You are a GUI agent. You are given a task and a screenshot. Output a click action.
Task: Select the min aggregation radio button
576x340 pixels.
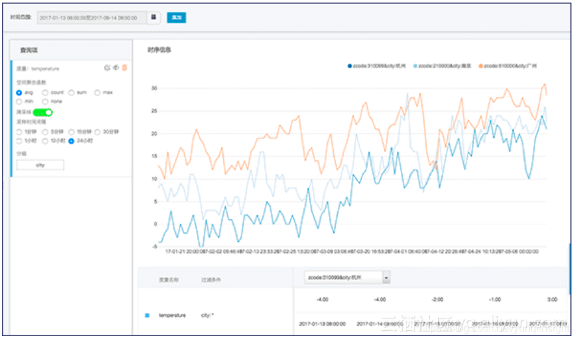coord(19,101)
